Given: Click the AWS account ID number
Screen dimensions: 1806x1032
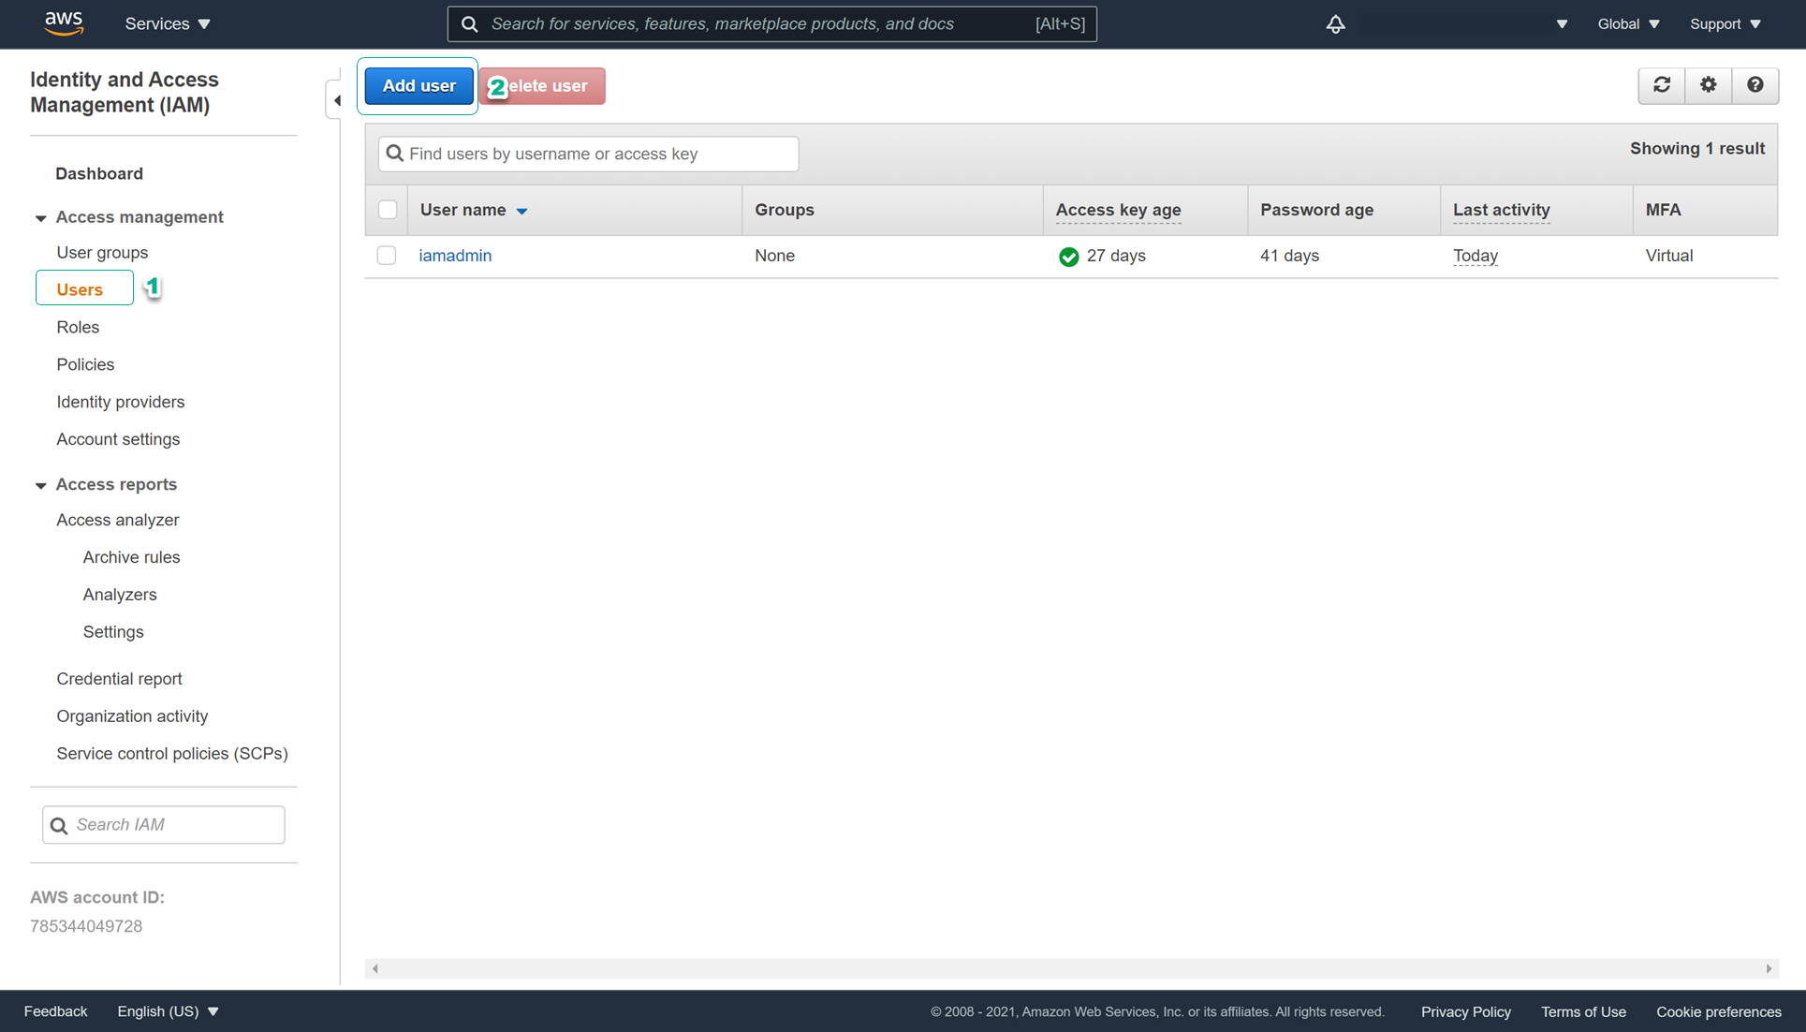Looking at the screenshot, I should click(x=86, y=926).
